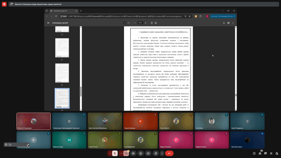Open the orange extension in Chrome toolbar
Viewport: 281px width, 158px height.
(196, 16)
